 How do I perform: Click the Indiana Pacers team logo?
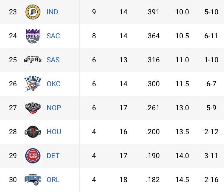(33, 12)
